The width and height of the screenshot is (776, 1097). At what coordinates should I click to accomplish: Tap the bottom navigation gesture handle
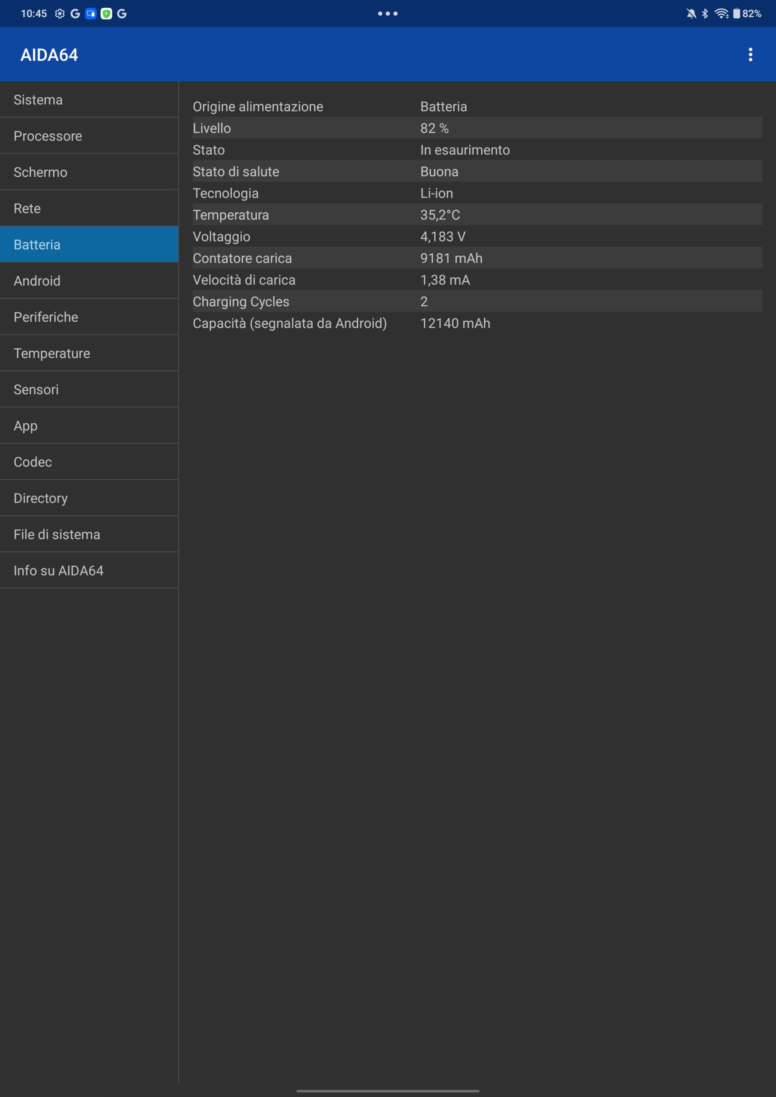387,1091
